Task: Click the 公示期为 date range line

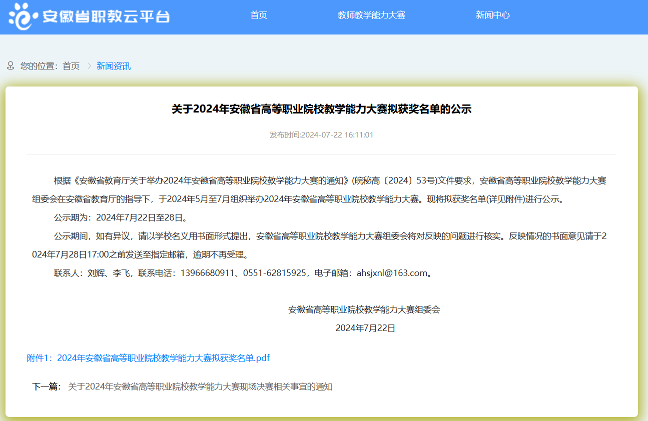Action: tap(121, 217)
